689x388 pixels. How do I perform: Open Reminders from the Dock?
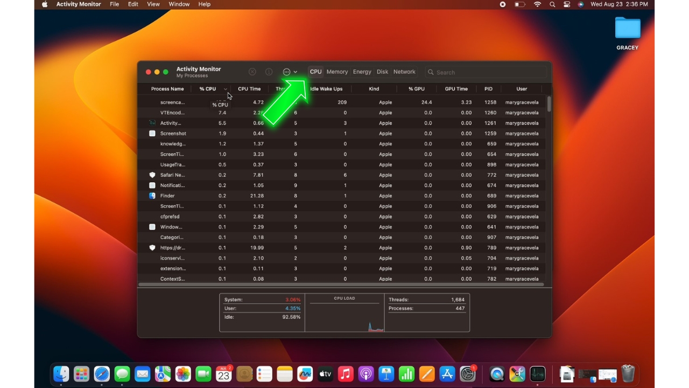point(264,373)
